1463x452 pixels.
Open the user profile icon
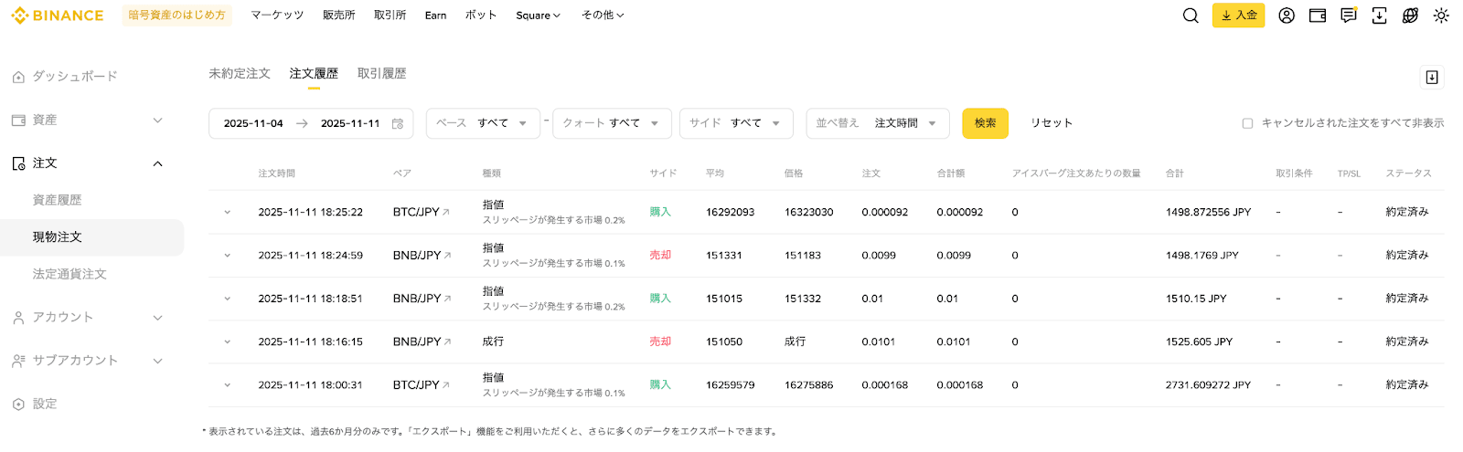[1287, 16]
